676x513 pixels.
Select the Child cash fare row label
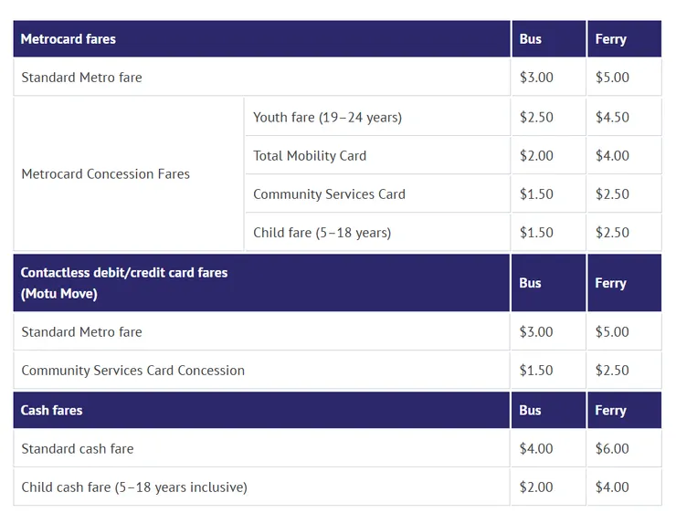134,487
